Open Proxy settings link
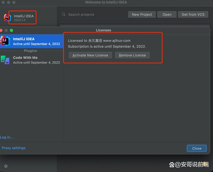This screenshot has height=172, width=213. [x=14, y=148]
